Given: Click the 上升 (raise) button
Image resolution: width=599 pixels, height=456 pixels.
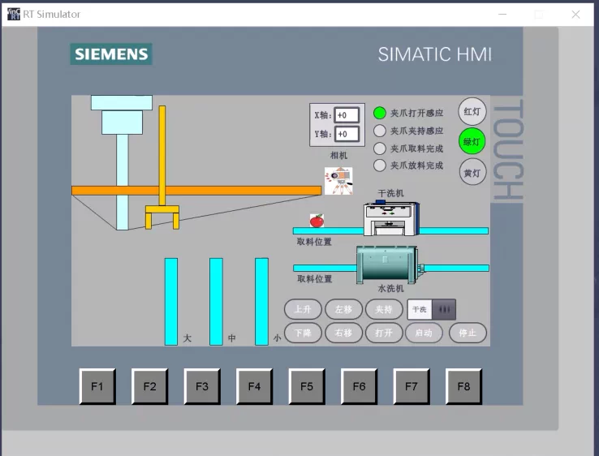Looking at the screenshot, I should pos(303,309).
